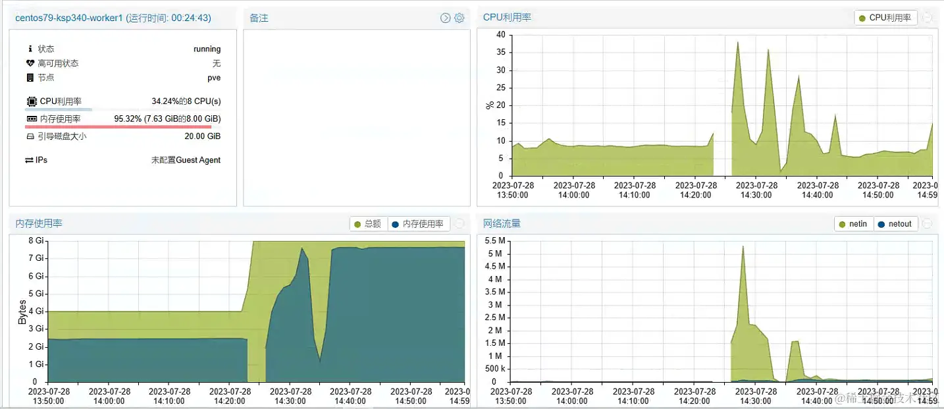944x409 pixels.
Task: Click the 备注 panel title
Action: coord(259,18)
